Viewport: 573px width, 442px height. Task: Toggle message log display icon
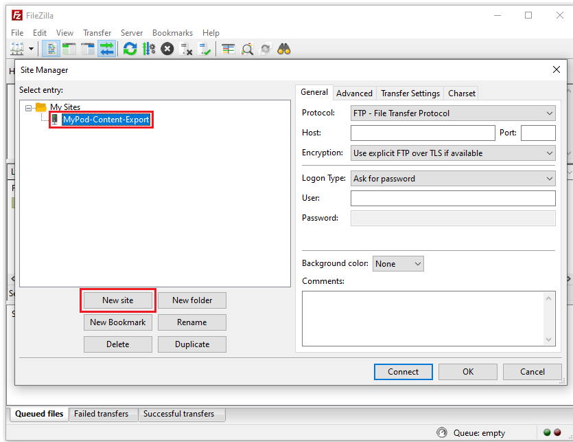pos(51,49)
